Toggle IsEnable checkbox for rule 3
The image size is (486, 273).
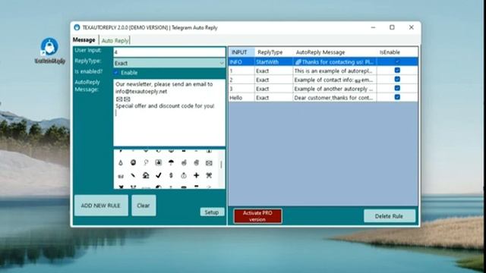click(x=397, y=88)
